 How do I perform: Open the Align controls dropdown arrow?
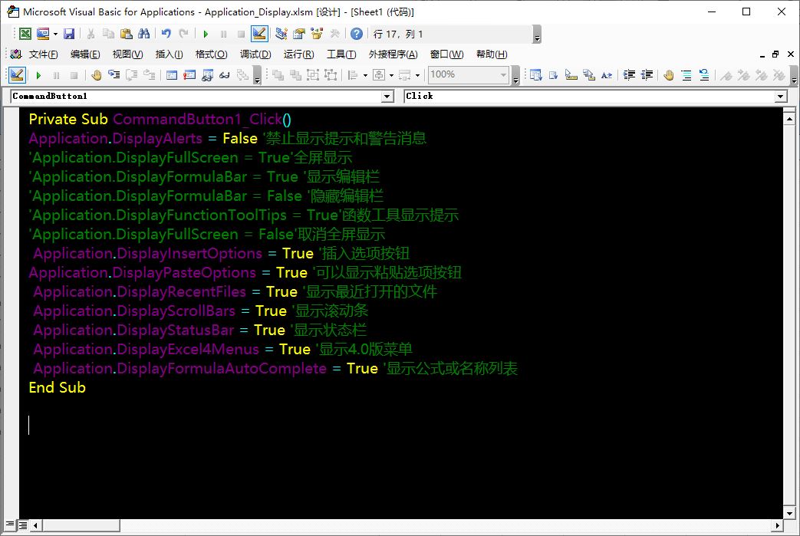coord(365,75)
